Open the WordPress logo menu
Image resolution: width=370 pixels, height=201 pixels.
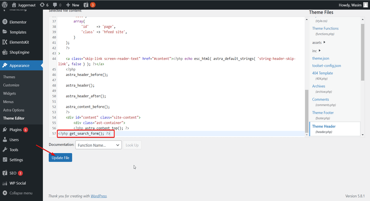tap(5, 5)
